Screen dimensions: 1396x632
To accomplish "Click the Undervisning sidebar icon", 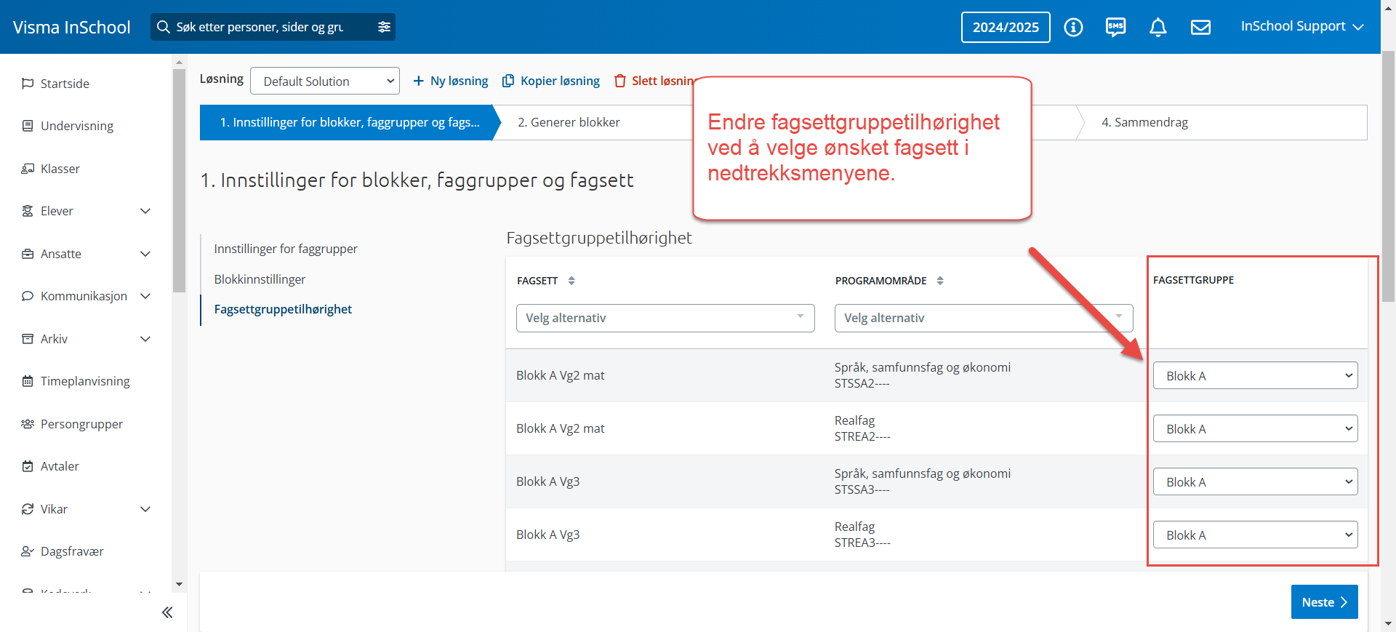I will pos(28,126).
